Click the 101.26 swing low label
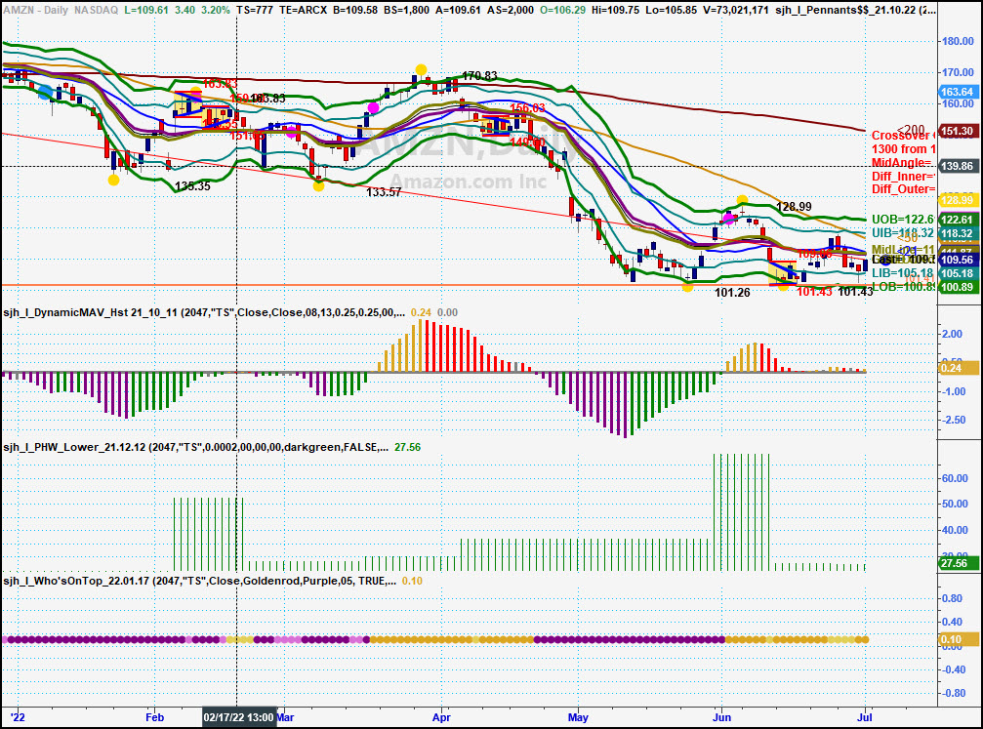Screen dimensions: 983x729 point(732,292)
